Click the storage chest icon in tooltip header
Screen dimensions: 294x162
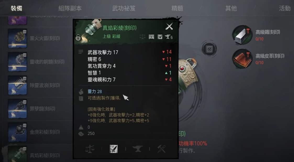coord(151,37)
